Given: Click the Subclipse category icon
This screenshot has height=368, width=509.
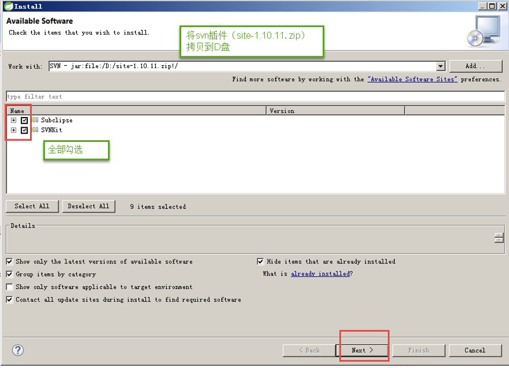Looking at the screenshot, I should pos(35,120).
